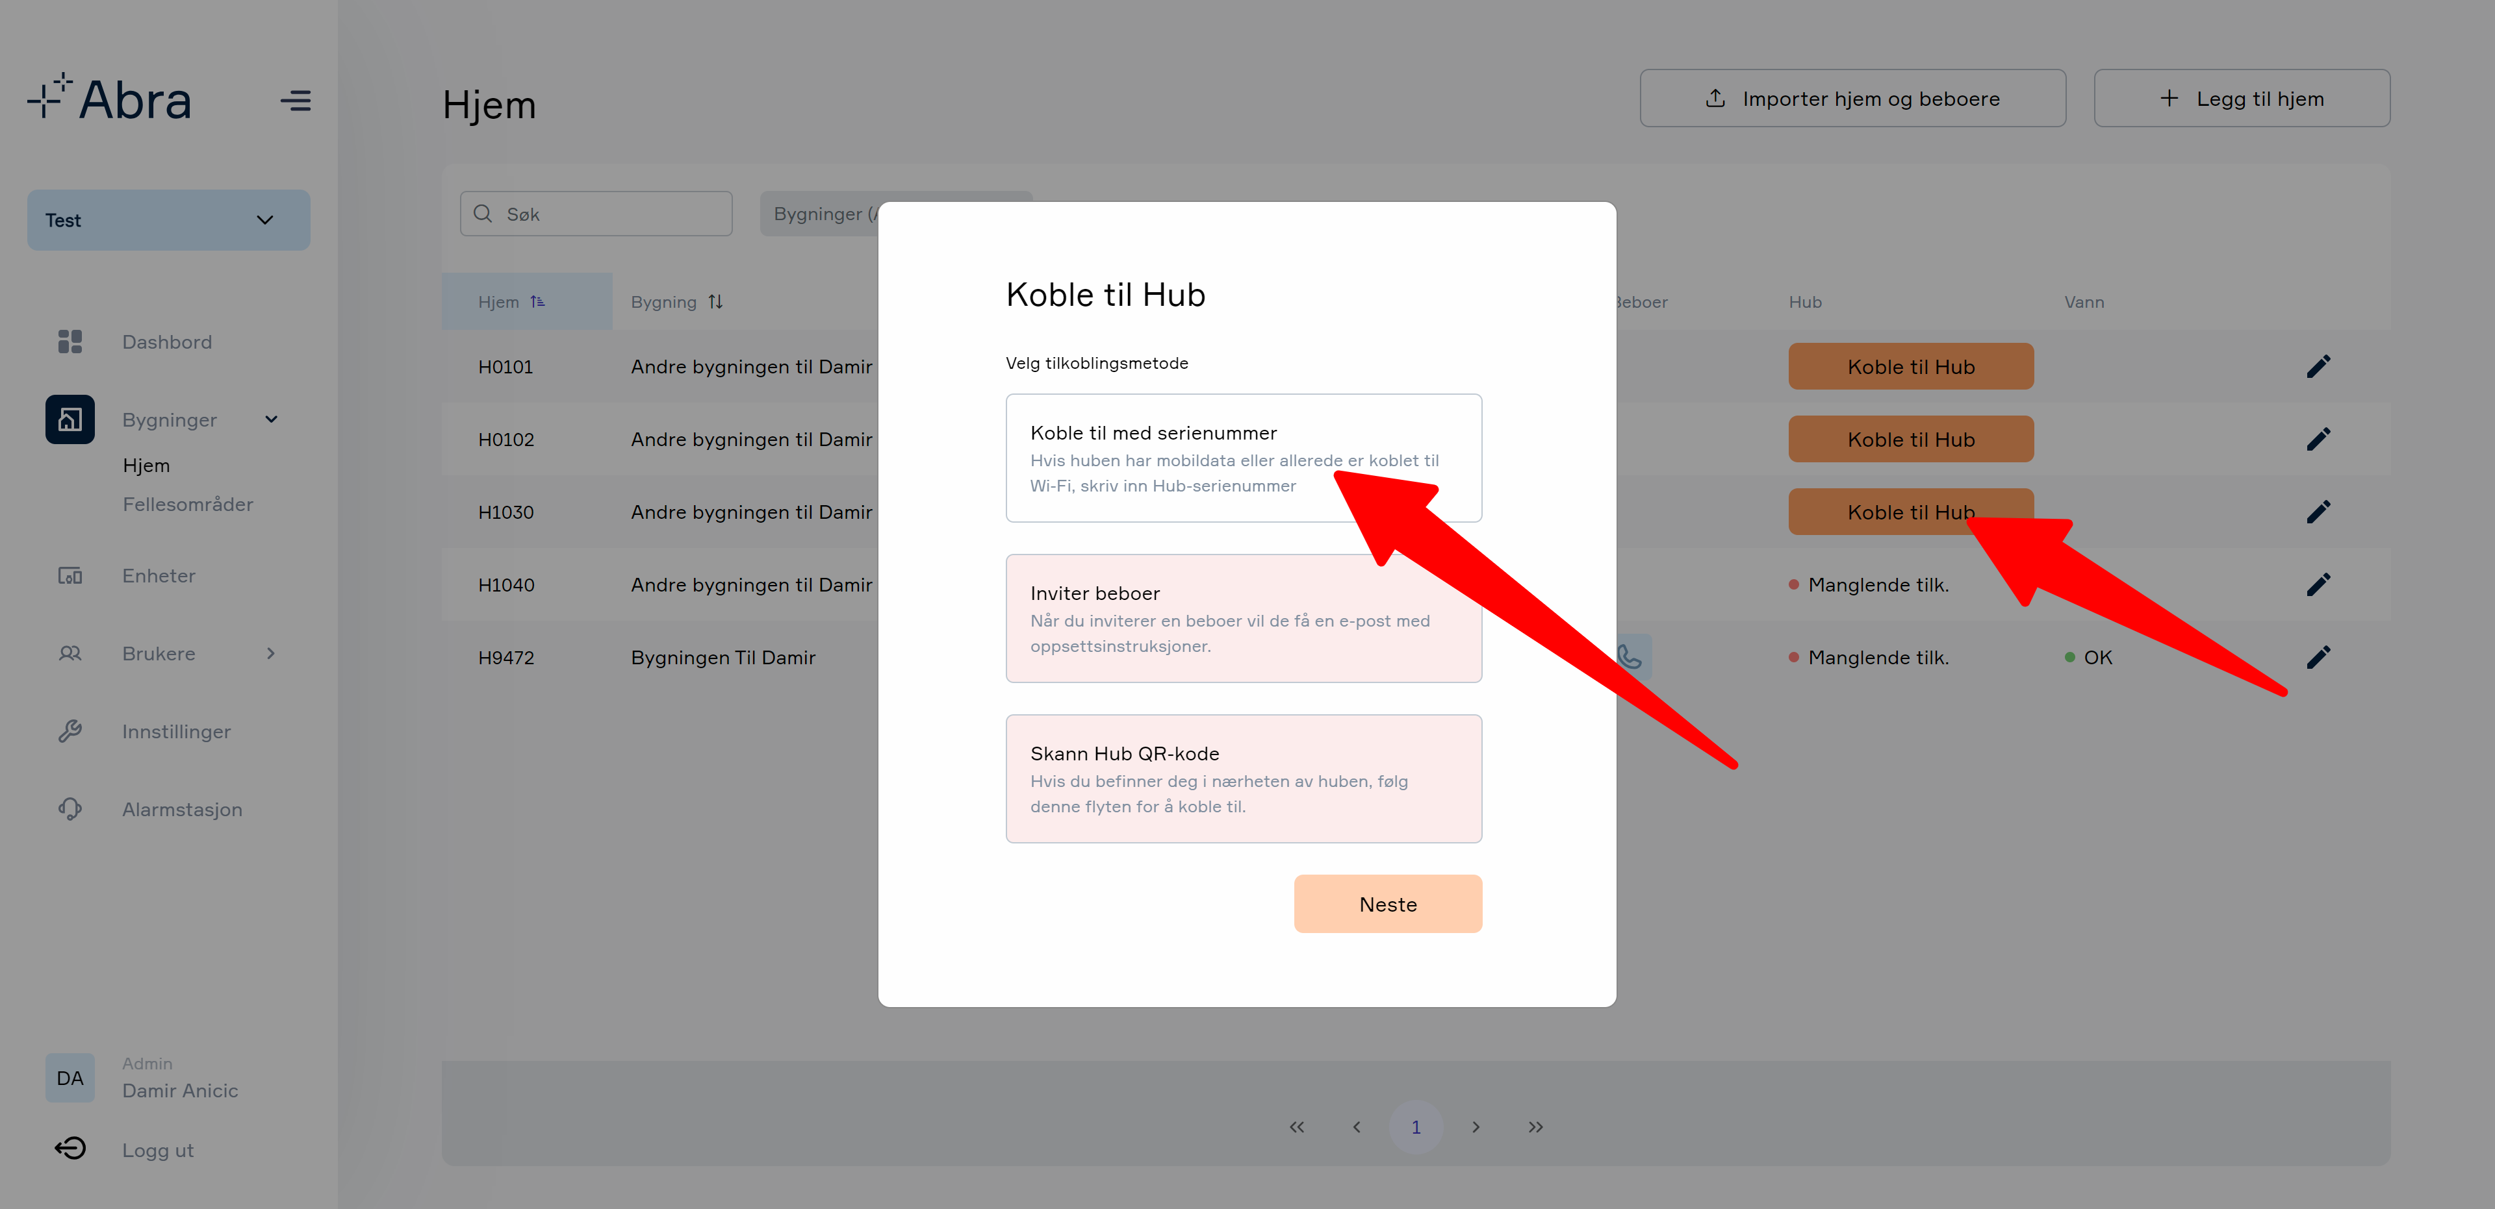Collapse the sidebar using the hamburger icon
2495x1209 pixels.
[x=296, y=101]
